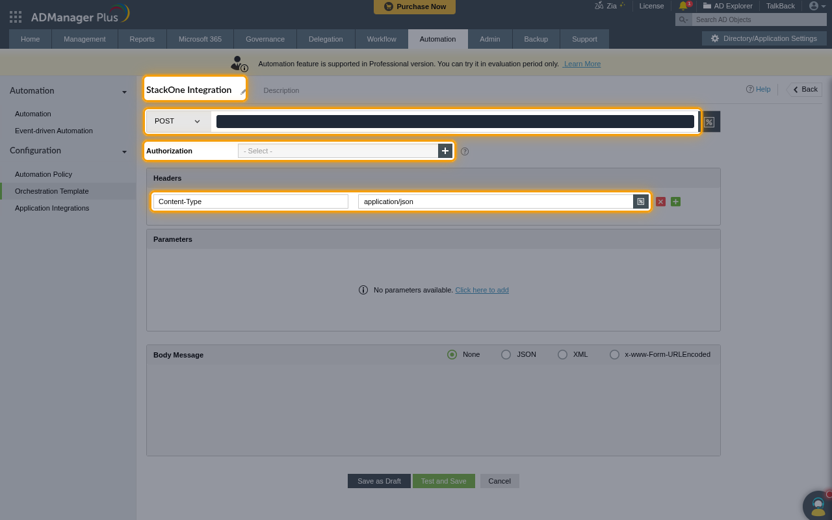Edit the template name pencil icon
This screenshot has height=520, width=832.
pyautogui.click(x=242, y=92)
